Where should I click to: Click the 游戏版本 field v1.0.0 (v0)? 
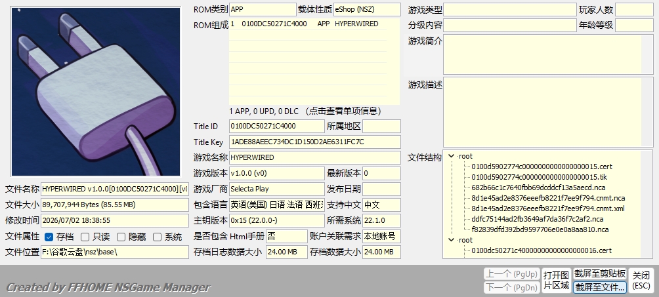tap(277, 173)
